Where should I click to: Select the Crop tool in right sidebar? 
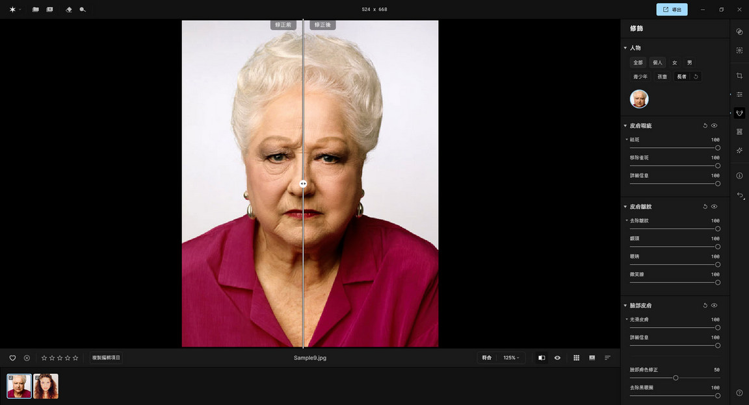[x=739, y=76]
